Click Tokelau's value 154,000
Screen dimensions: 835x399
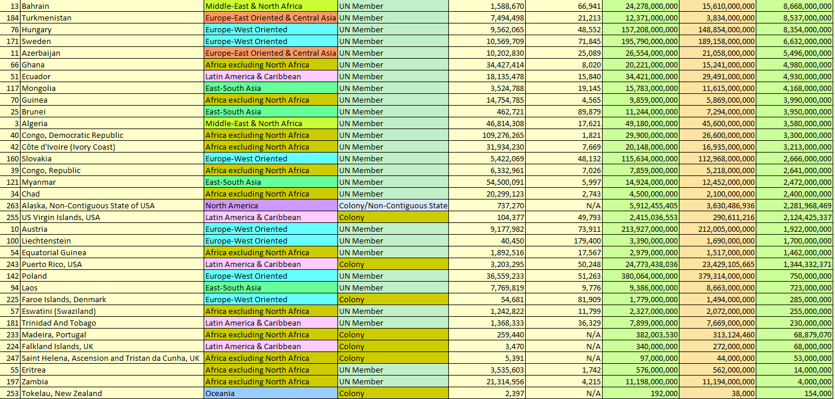795,393
